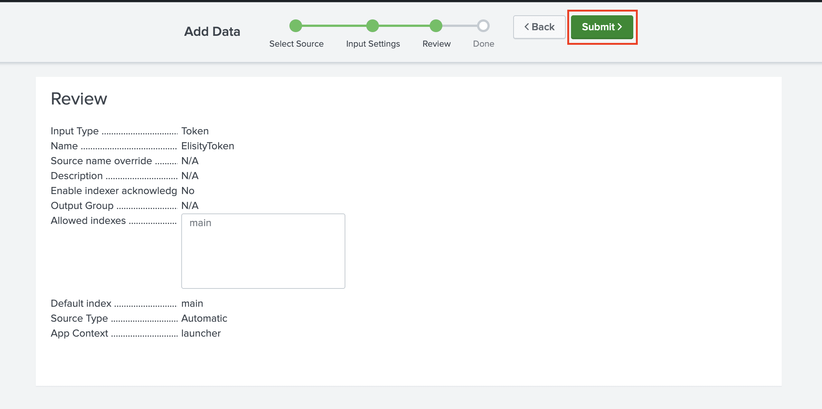Click the Default index main value

point(192,303)
